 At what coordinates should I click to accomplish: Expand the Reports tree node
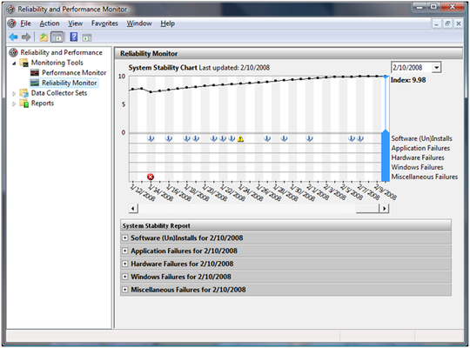tap(14, 104)
